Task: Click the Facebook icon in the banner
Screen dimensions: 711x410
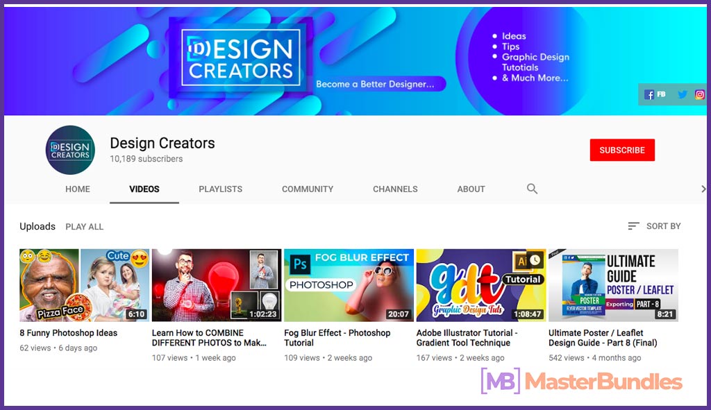Action: [x=649, y=94]
